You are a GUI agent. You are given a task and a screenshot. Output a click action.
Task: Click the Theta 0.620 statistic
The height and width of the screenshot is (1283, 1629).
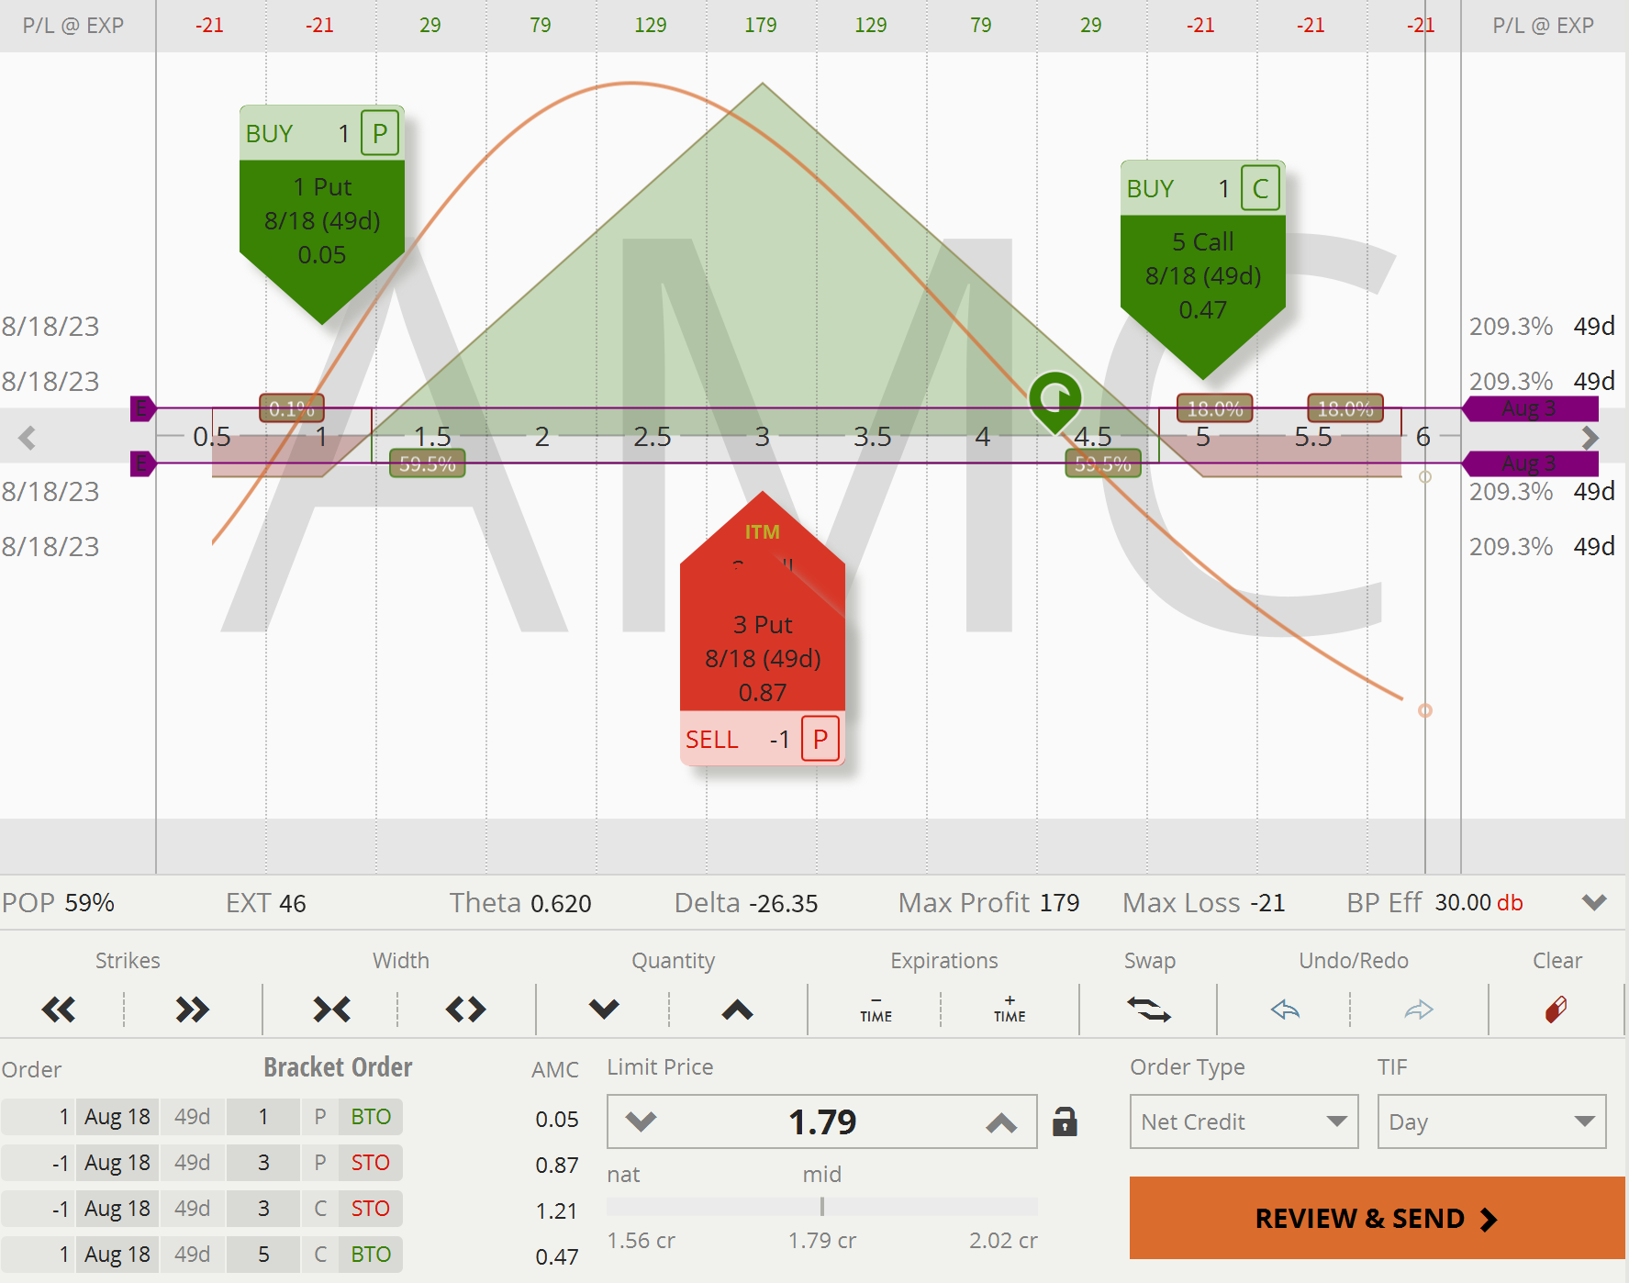pos(520,902)
